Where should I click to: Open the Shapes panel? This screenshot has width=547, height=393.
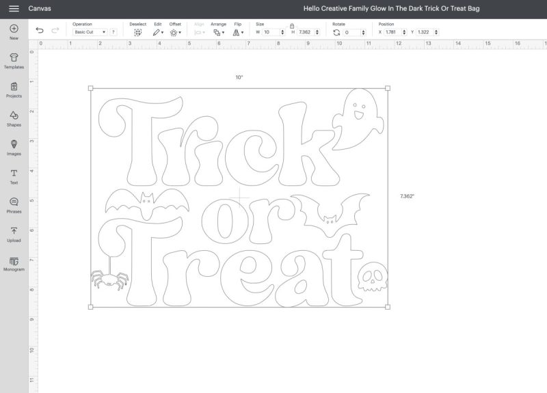click(14, 119)
